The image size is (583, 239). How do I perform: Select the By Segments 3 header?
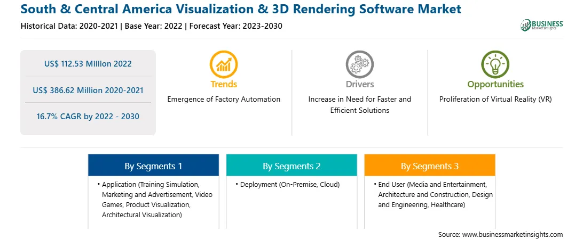point(430,165)
